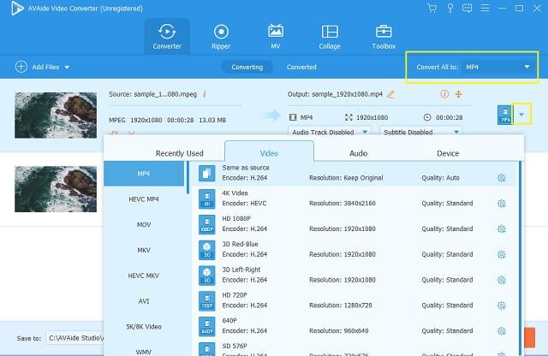Click the Add Files plus icon

pos(21,67)
